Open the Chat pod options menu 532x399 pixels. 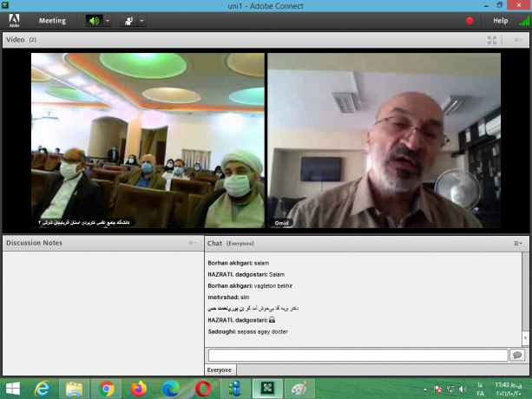pyautogui.click(x=518, y=243)
